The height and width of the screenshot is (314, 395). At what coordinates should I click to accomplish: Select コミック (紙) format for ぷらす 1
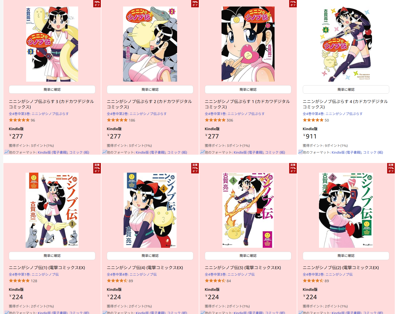[275, 152]
